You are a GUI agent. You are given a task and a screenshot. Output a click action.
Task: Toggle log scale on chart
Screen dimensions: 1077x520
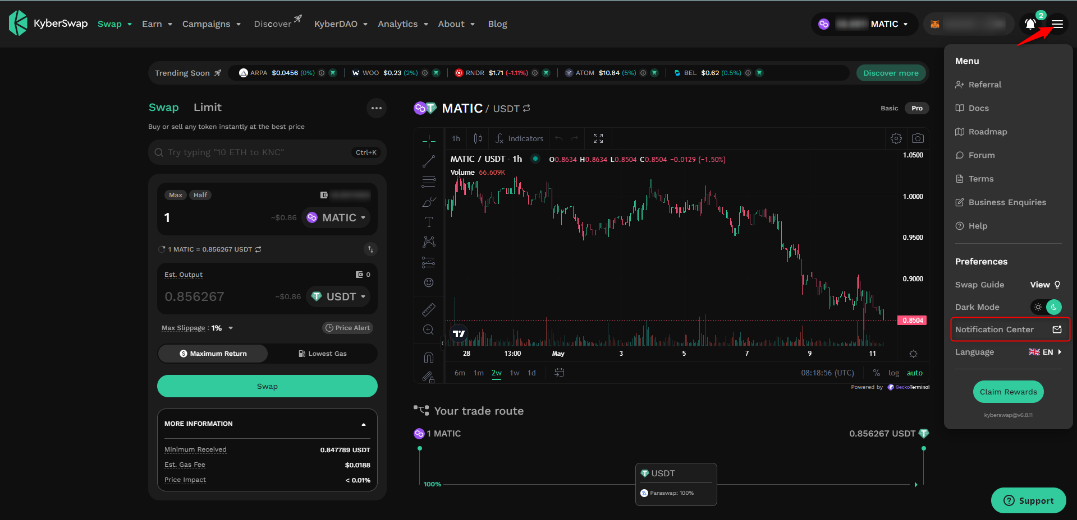click(893, 373)
